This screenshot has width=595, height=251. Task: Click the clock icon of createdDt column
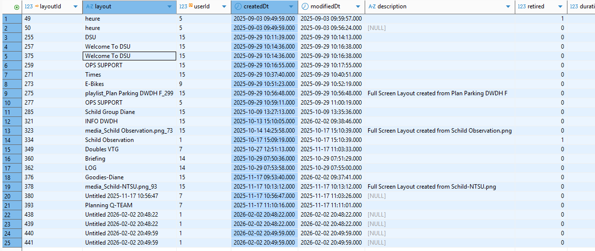[x=238, y=7]
